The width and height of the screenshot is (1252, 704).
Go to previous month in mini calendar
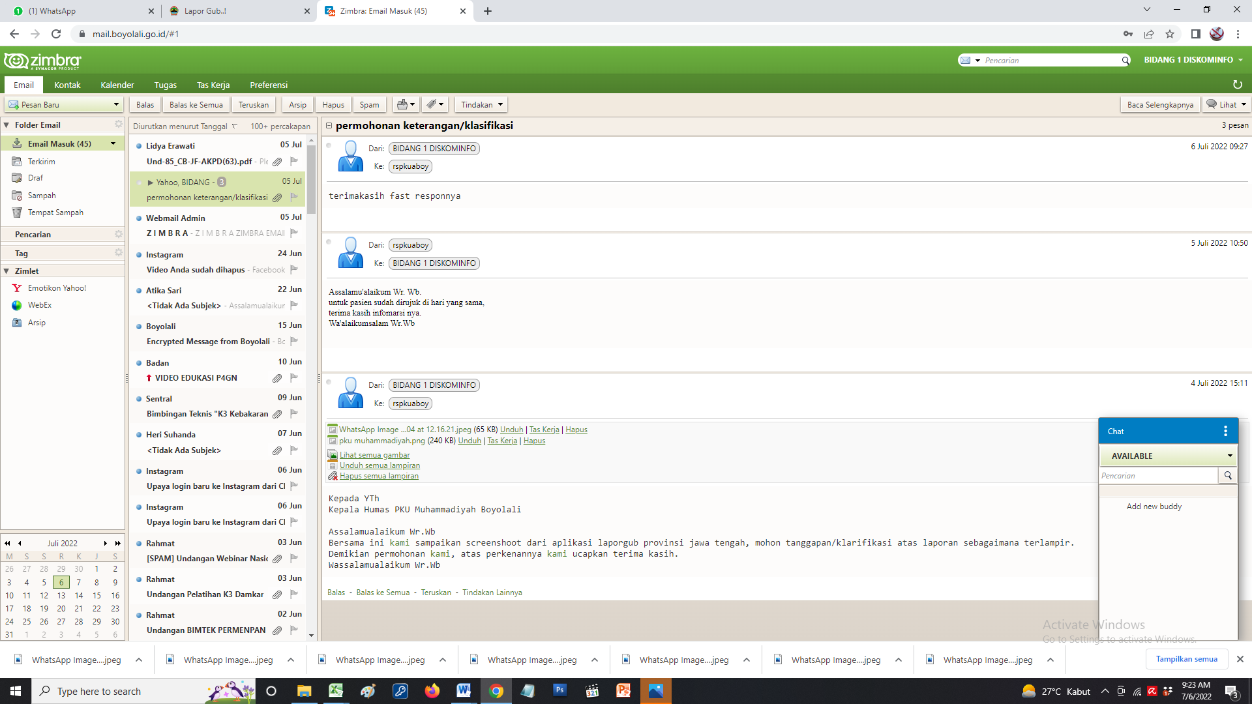[20, 543]
